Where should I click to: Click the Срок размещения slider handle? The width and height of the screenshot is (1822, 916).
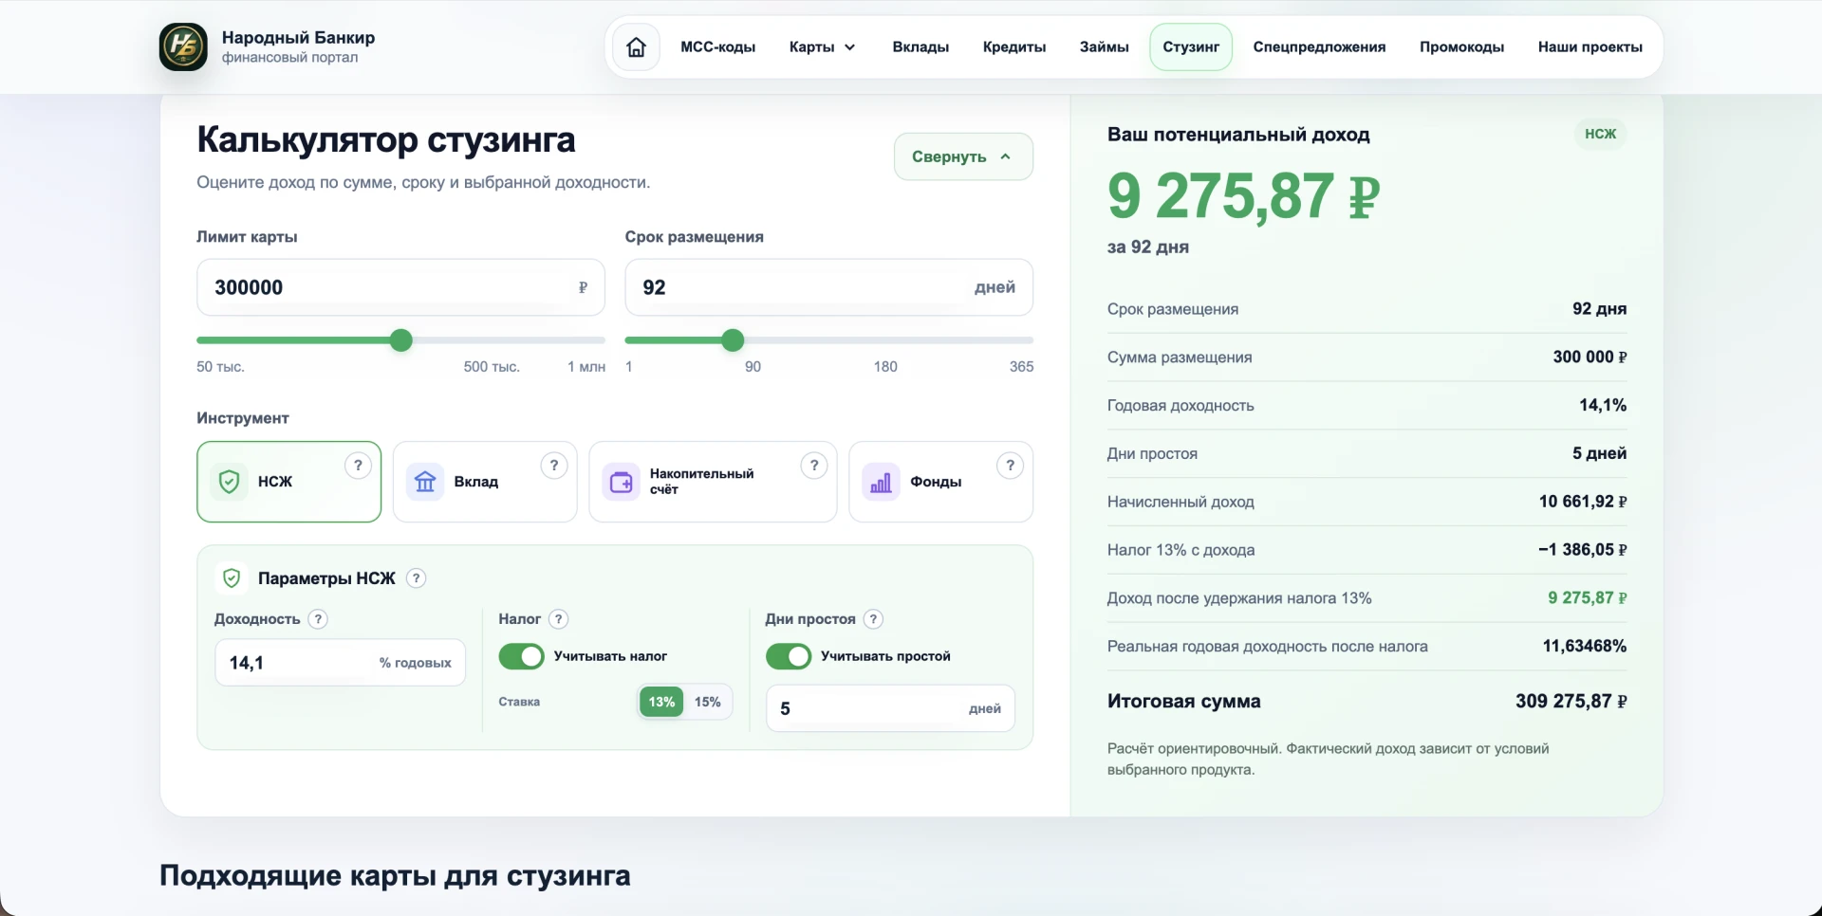click(733, 340)
